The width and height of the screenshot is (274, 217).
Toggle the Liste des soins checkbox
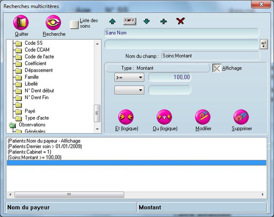pyautogui.click(x=74, y=24)
